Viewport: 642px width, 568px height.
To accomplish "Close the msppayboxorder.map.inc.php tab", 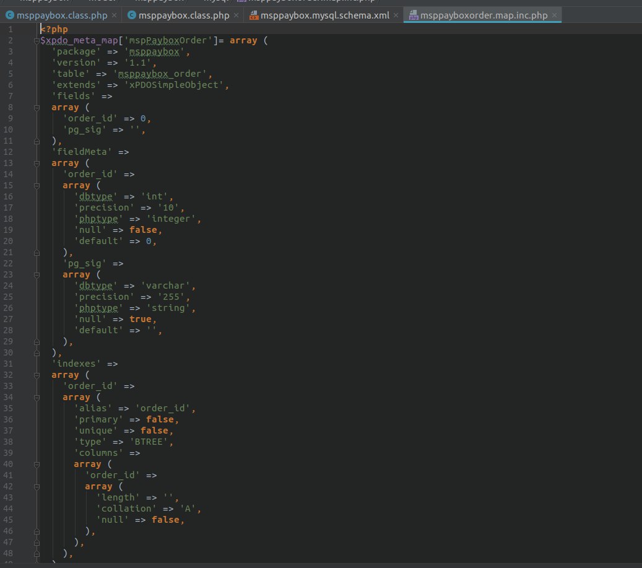I will 554,15.
